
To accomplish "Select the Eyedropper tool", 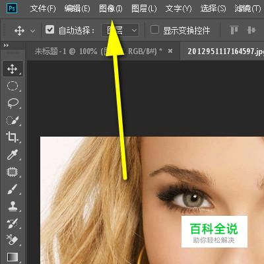I will point(13,154).
